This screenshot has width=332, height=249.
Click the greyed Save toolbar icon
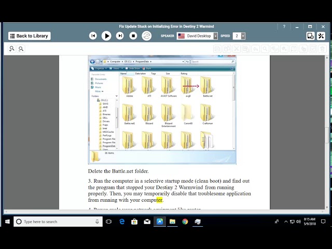pyautogui.click(x=217, y=49)
